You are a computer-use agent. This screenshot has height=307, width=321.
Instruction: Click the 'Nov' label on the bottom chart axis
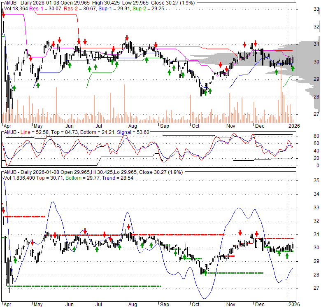[231, 304]
